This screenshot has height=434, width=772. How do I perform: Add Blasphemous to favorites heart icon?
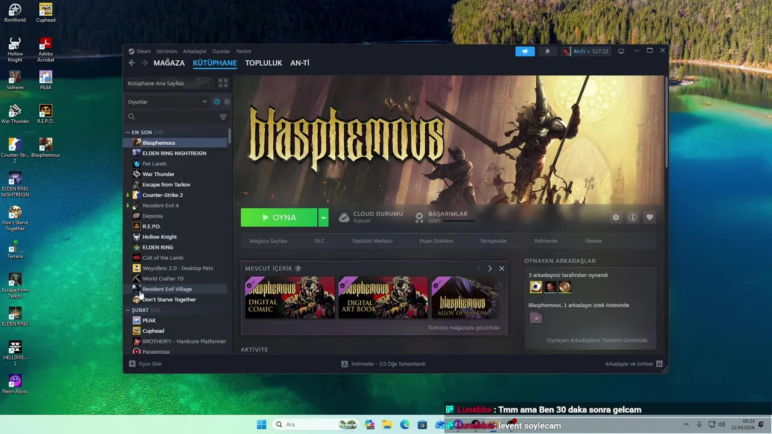pos(650,218)
